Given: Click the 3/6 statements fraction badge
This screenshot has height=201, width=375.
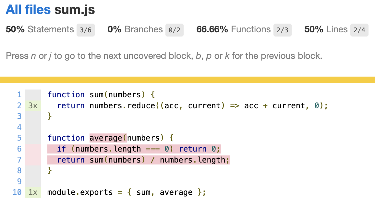Looking at the screenshot, I should point(86,30).
